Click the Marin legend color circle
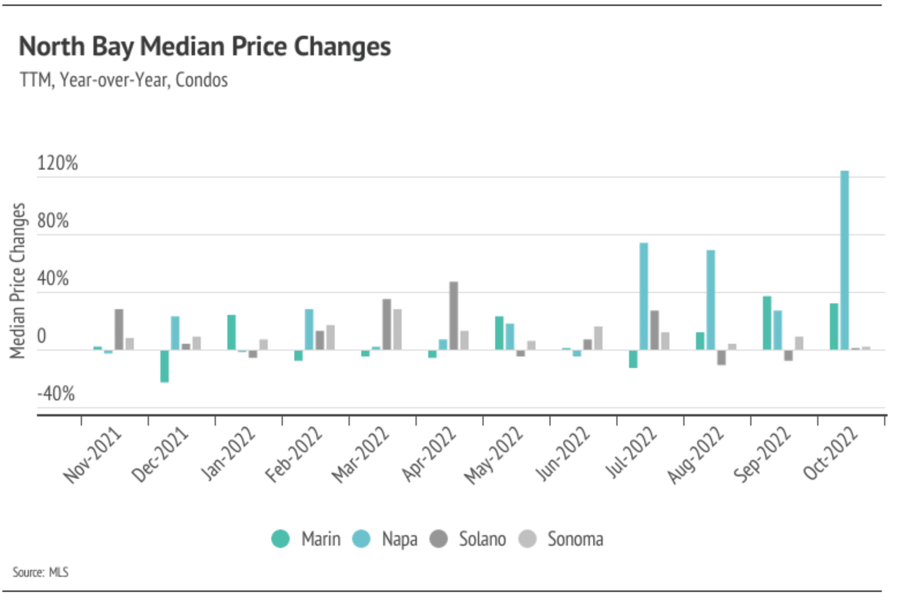Image resolution: width=898 pixels, height=601 pixels. click(x=280, y=539)
